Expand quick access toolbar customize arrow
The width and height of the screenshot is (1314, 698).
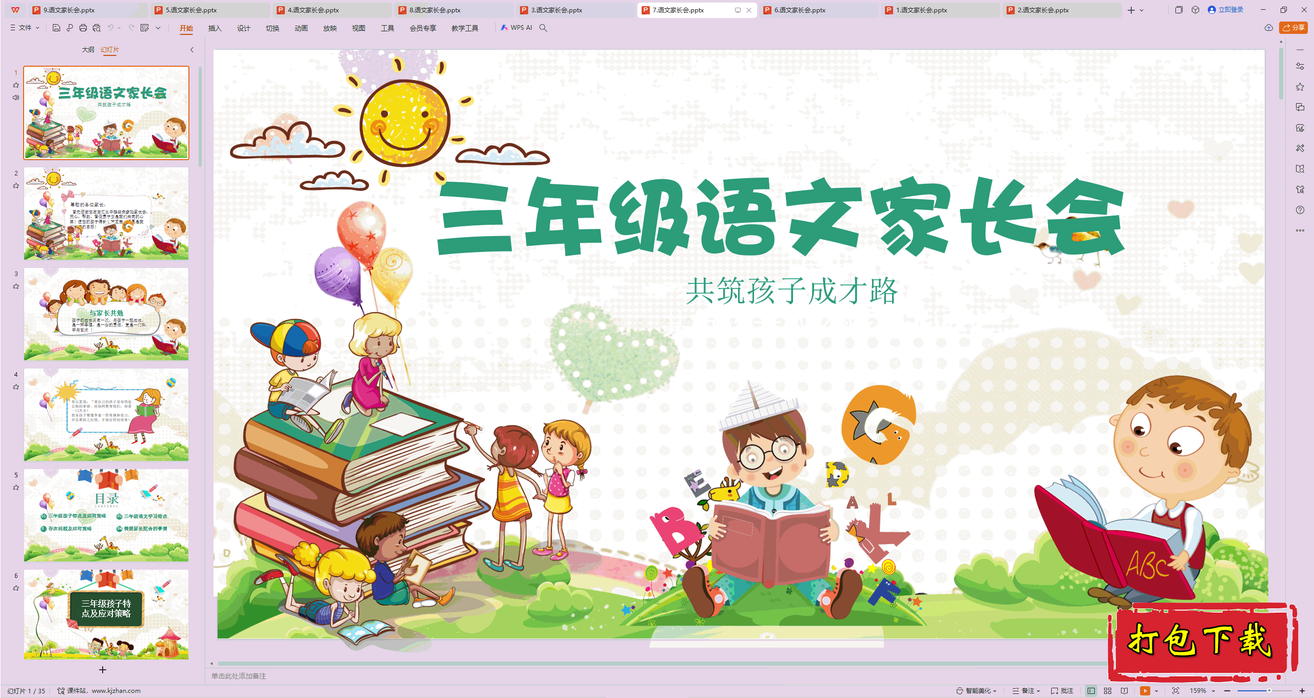(158, 28)
